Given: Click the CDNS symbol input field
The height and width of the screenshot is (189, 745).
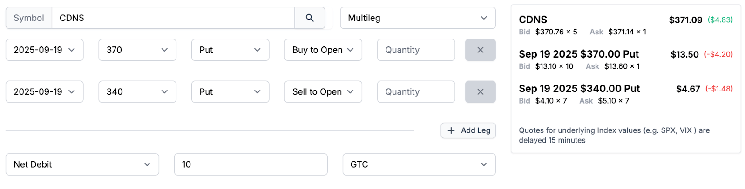Looking at the screenshot, I should point(173,18).
